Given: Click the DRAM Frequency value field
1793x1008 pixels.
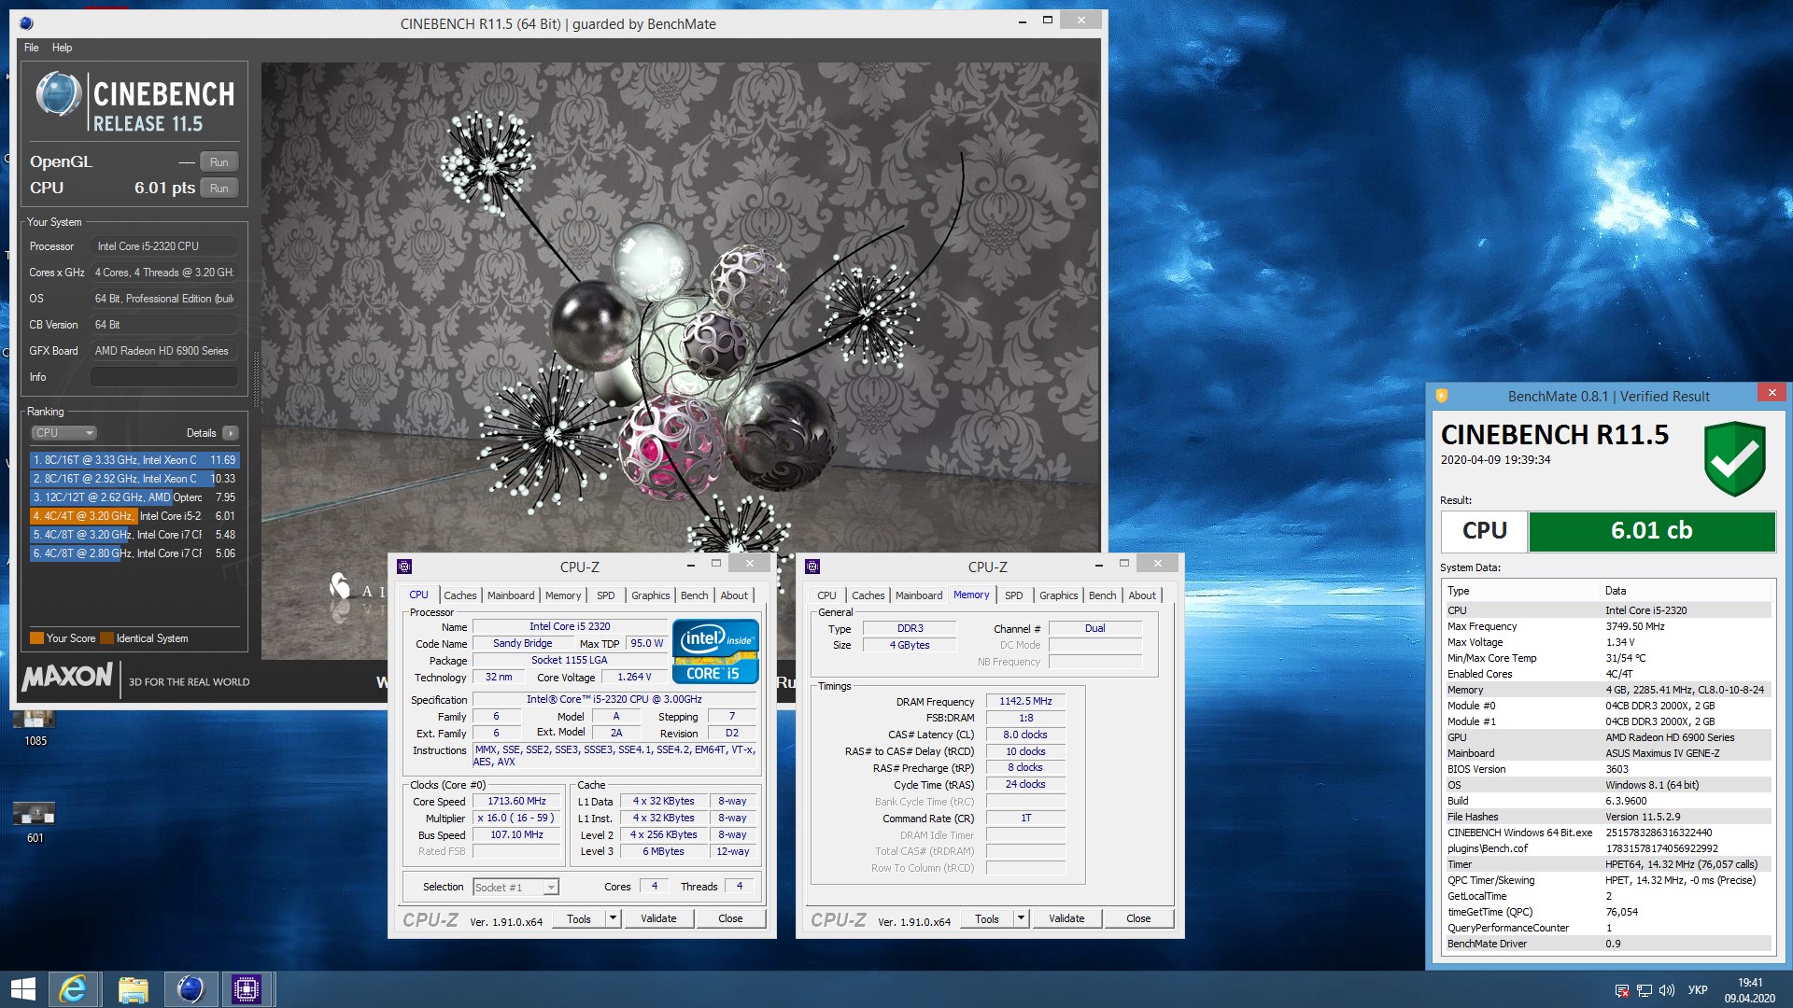Looking at the screenshot, I should tap(1025, 702).
